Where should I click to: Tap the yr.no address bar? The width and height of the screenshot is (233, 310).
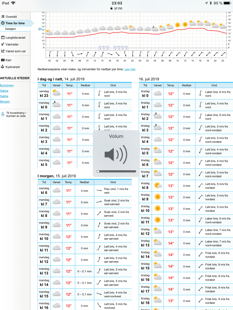(x=116, y=8)
